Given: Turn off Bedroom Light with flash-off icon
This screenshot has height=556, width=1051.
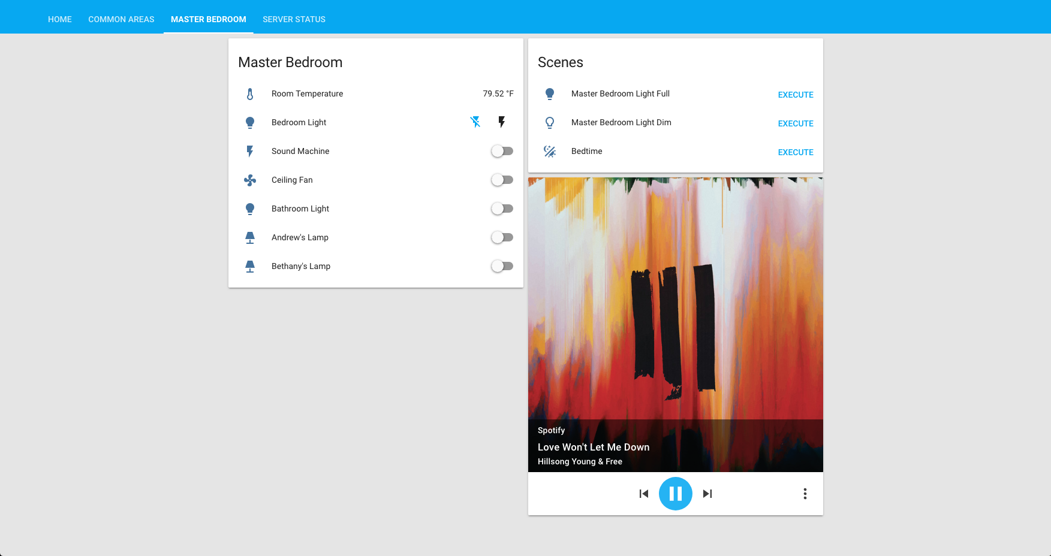Looking at the screenshot, I should (x=475, y=122).
